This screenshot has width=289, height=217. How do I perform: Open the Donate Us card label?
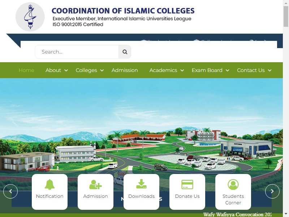[187, 196]
